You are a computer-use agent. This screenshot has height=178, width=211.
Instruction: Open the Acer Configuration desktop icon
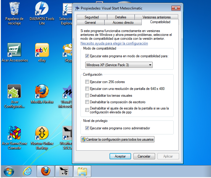pos(15,91)
